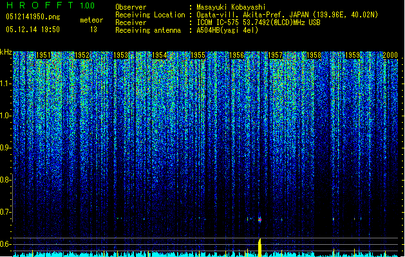Image resolution: width=405 pixels, height=257 pixels.
Task: Click the bright red meteor echo near 1956
Action: point(260,219)
